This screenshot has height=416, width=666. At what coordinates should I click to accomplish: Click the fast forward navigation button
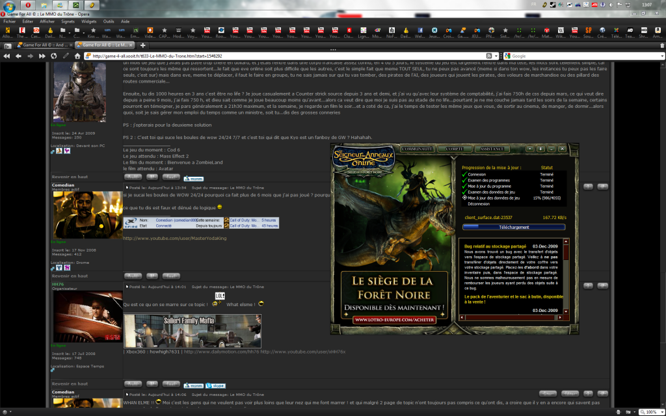coord(42,56)
